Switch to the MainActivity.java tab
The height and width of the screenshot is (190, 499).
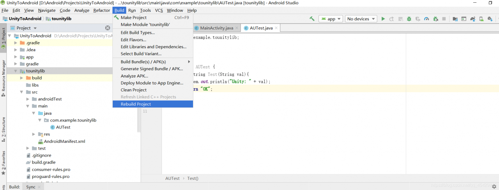click(216, 28)
